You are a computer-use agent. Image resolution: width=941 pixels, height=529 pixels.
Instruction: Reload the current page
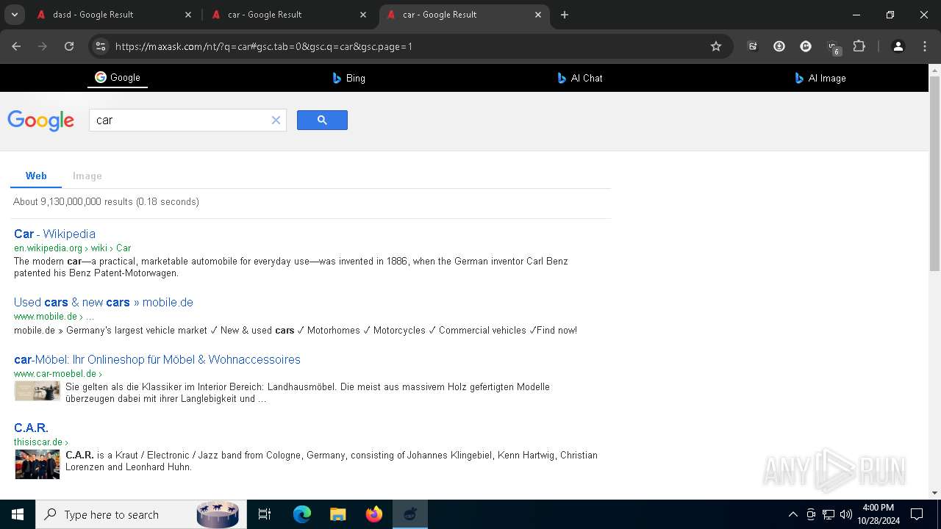(x=69, y=46)
